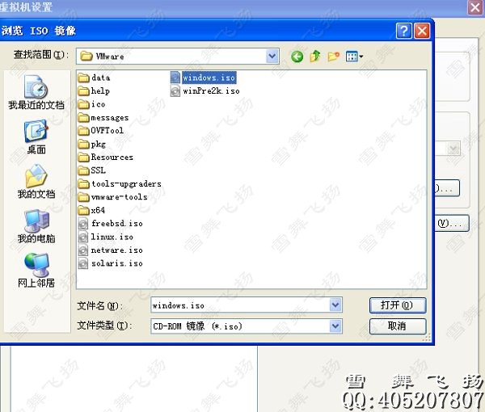The image size is (485, 412).
Task: Click the file name input field
Action: (x=239, y=305)
